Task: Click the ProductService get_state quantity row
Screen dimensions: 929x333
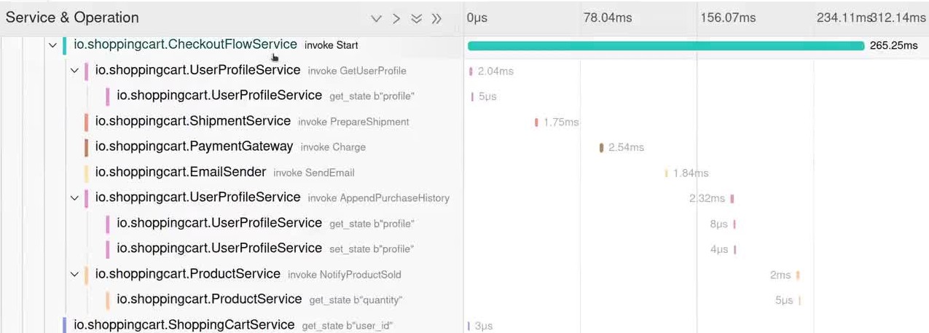Action: (209, 299)
